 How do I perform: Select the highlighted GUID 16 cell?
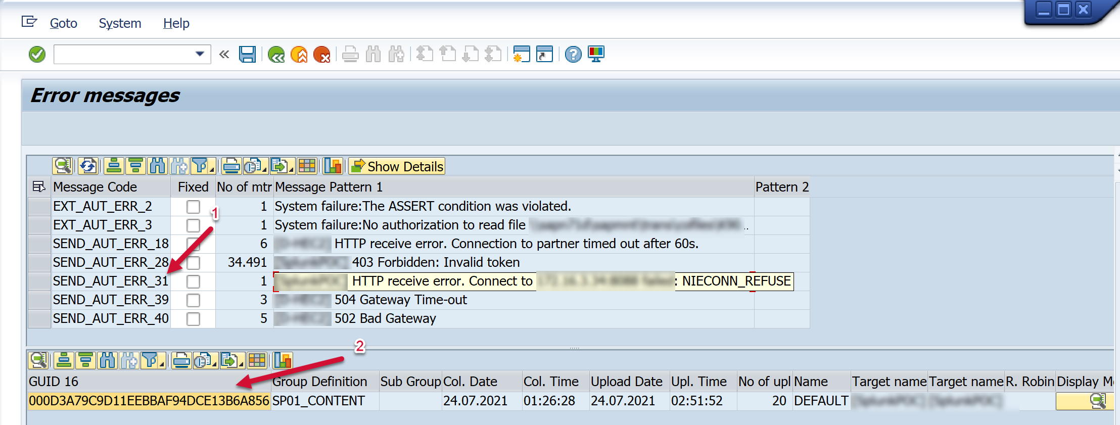[x=149, y=401]
